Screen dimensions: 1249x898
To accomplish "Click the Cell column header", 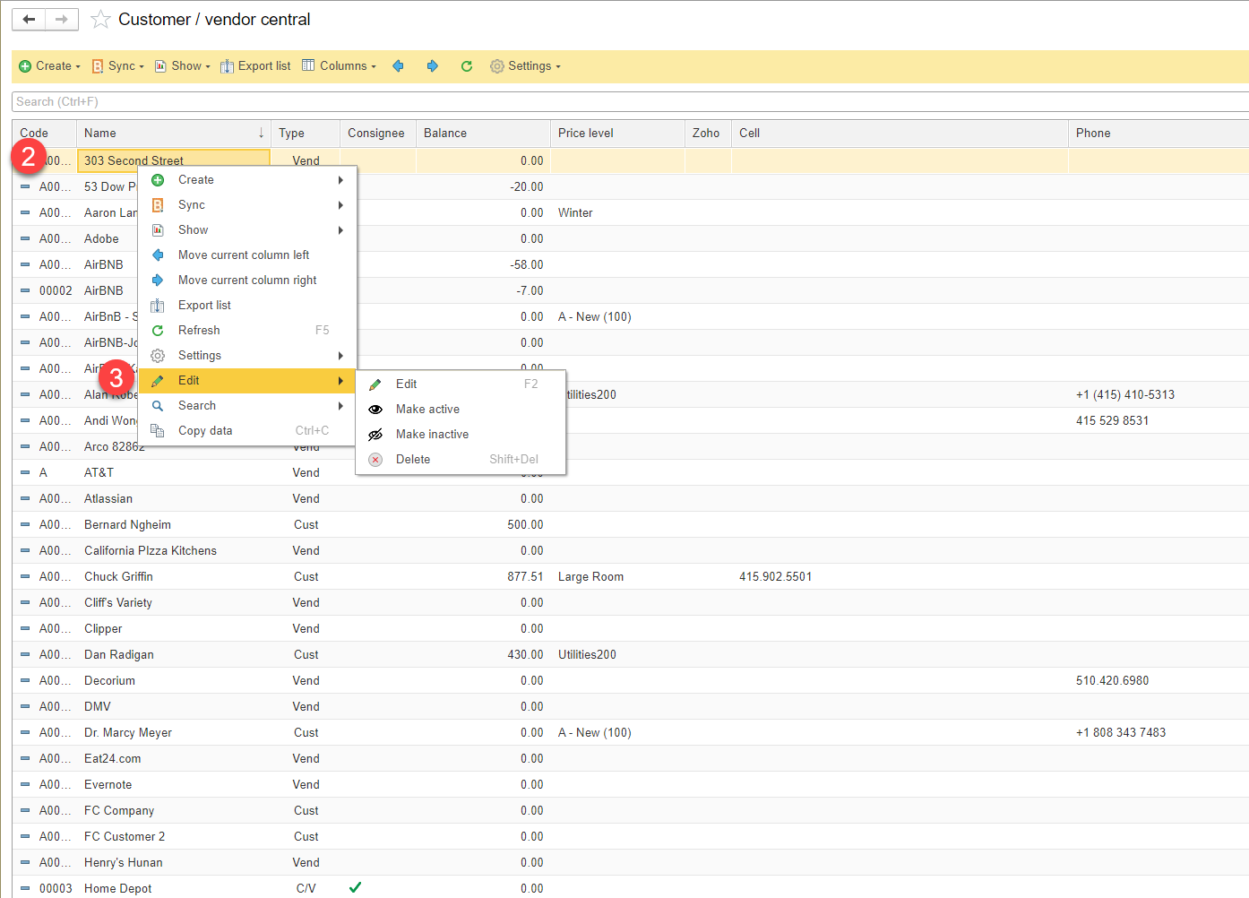I will click(900, 133).
